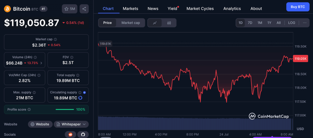
Task: Switch chart to Market cap view
Action: [131, 23]
